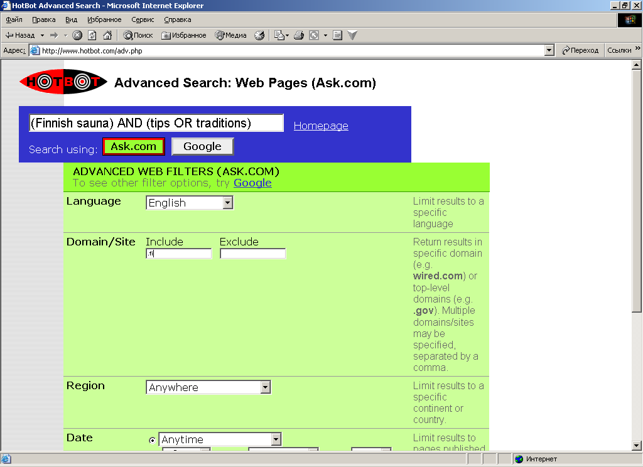The width and height of the screenshot is (643, 467).
Task: Click the search query text box
Action: (156, 123)
